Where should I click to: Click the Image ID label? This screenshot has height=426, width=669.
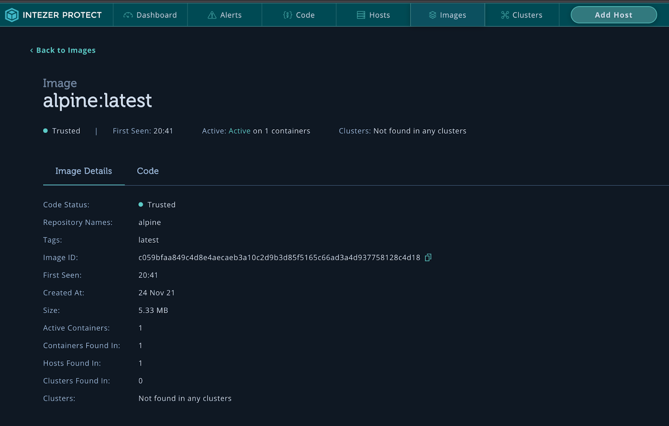(x=61, y=258)
